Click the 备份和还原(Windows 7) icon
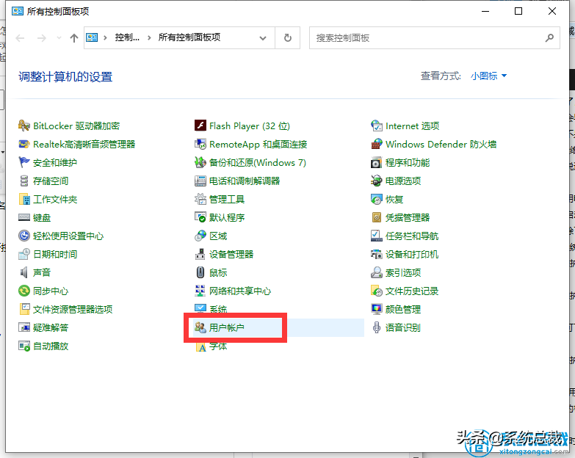575x458 pixels. tap(200, 162)
